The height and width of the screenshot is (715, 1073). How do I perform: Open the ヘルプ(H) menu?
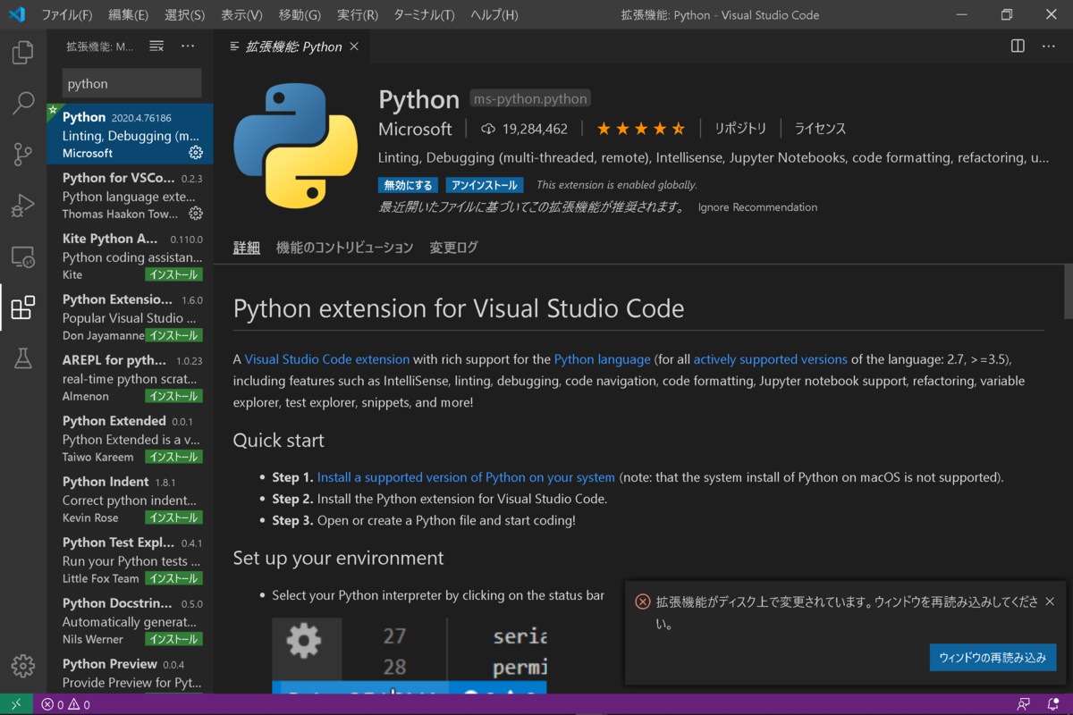click(x=494, y=15)
